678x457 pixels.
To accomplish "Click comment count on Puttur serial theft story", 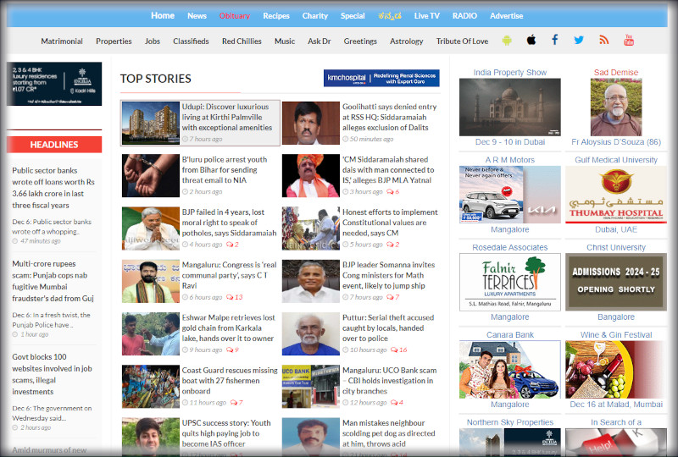I will pyautogui.click(x=398, y=350).
